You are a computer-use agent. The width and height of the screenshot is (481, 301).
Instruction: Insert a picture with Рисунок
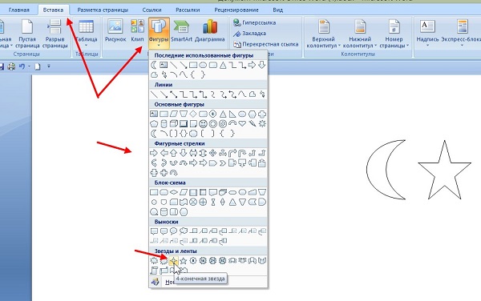pos(115,30)
